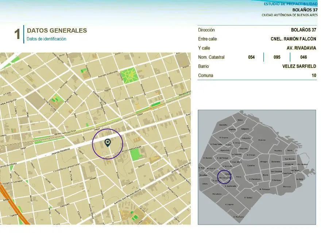Viewport: 321px width, 233px height.
Task: Click the 'Entre calle' label
Action: [x=208, y=39]
